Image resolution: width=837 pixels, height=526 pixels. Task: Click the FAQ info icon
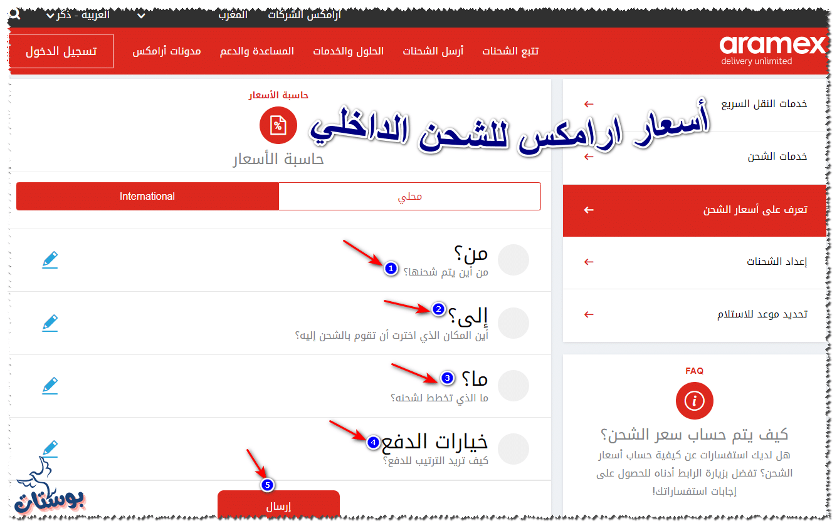pos(695,401)
